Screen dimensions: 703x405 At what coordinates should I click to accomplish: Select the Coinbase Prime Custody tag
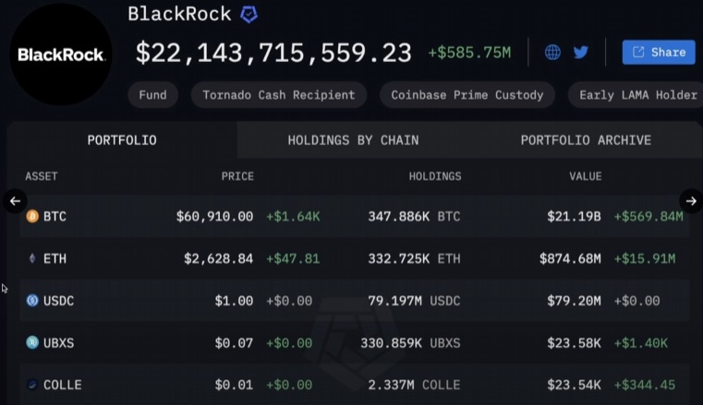pos(467,95)
